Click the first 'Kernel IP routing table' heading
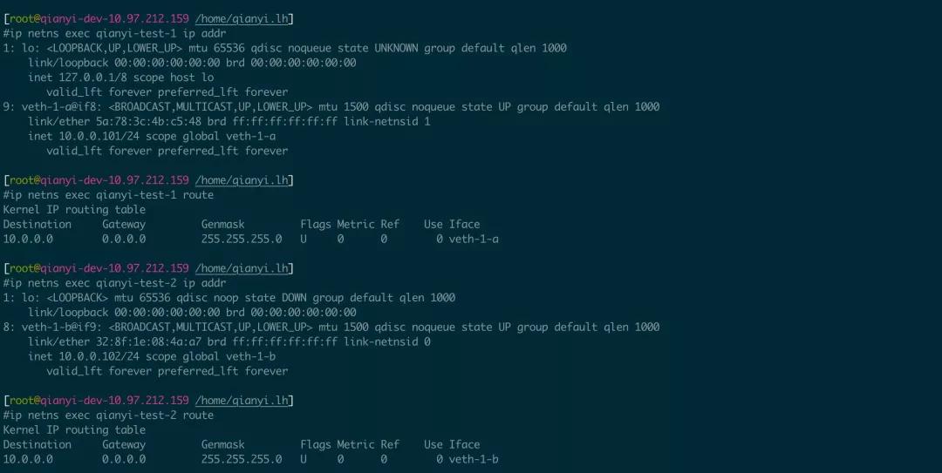Screen dimensions: 942x473 pos(74,209)
